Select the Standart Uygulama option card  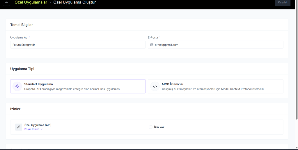coord(78,86)
